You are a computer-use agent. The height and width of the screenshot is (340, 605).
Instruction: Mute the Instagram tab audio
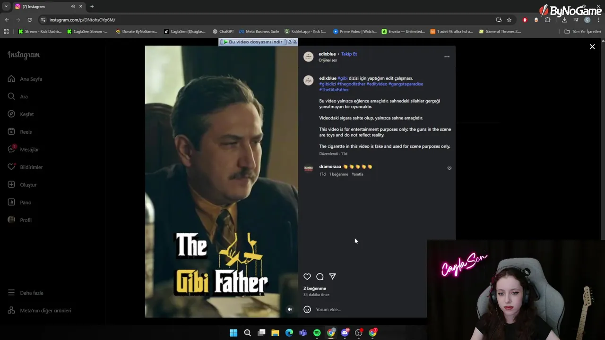[73, 7]
